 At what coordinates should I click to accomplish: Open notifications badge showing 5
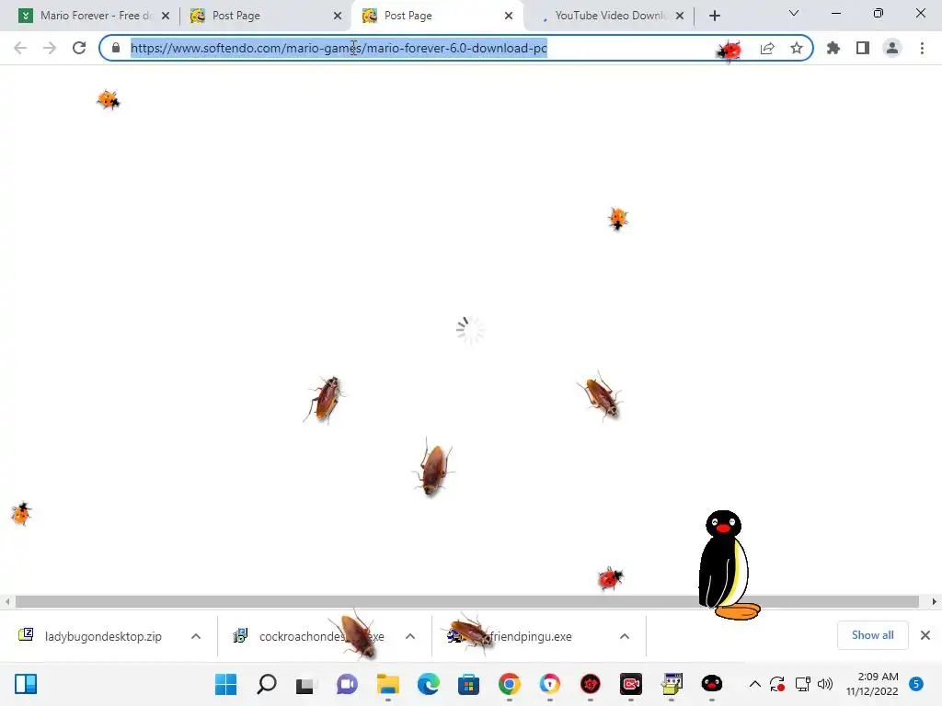pyautogui.click(x=916, y=684)
